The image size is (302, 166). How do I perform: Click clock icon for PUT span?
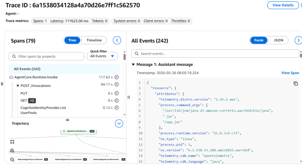coord(117,93)
